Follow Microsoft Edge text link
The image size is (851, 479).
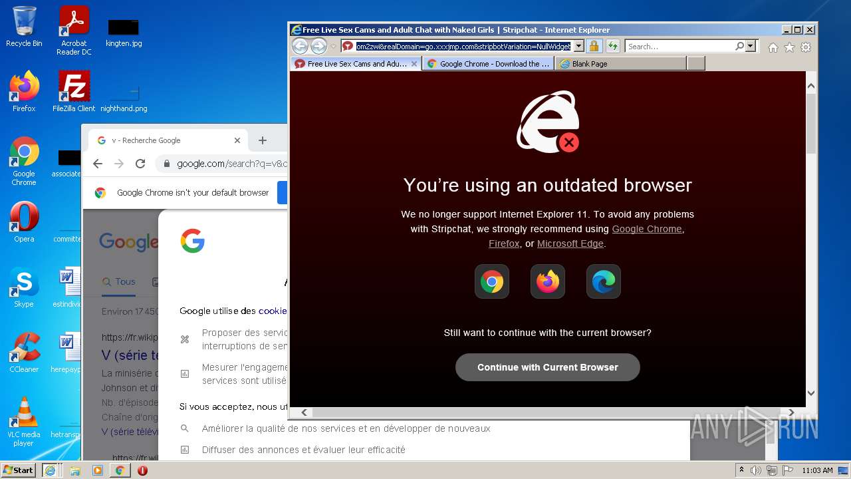570,243
